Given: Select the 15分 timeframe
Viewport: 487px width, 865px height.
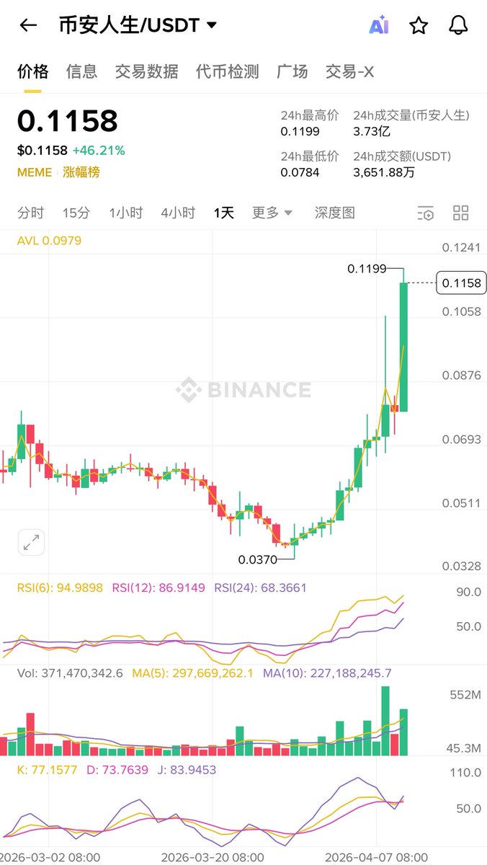Looking at the screenshot, I should coord(76,213).
